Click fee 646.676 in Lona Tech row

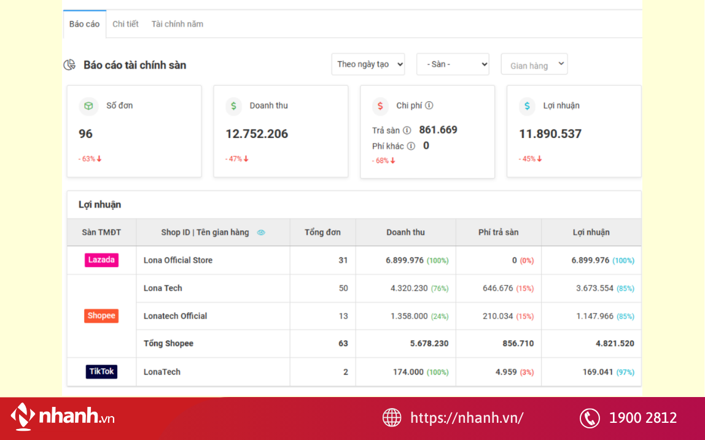point(497,288)
